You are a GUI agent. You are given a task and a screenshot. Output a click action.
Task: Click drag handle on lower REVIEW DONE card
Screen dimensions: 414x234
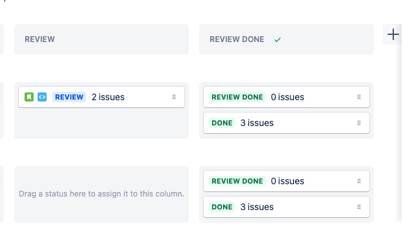pos(359,181)
